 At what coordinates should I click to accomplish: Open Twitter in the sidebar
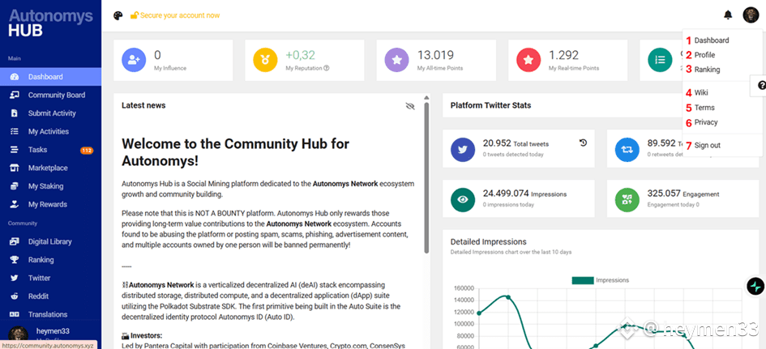51,279
